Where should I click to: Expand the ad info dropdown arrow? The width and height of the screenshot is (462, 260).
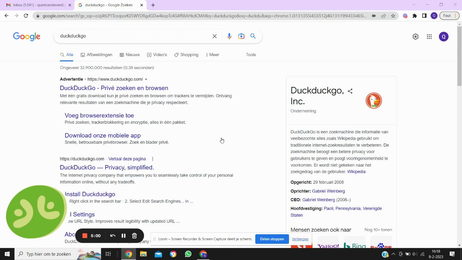(146, 79)
